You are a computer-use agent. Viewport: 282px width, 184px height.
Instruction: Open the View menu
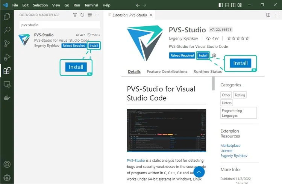coord(56,5)
